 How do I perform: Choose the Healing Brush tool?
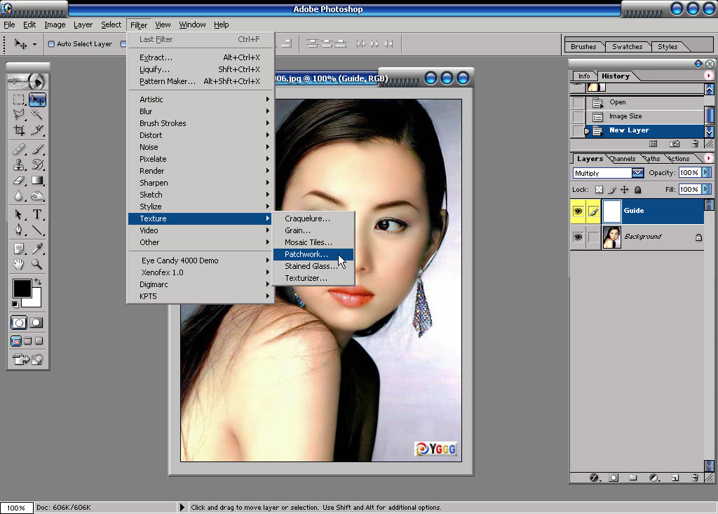point(19,149)
